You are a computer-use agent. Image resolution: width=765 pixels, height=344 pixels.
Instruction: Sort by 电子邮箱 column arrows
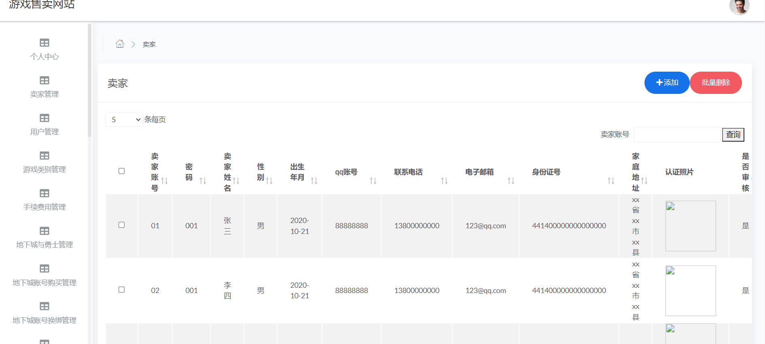(x=511, y=180)
